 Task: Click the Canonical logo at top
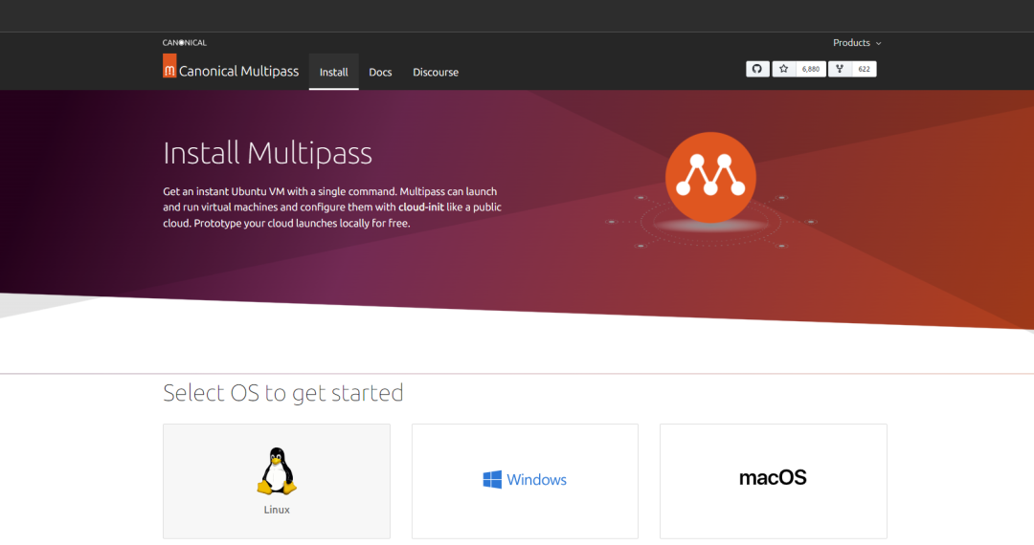tap(185, 43)
